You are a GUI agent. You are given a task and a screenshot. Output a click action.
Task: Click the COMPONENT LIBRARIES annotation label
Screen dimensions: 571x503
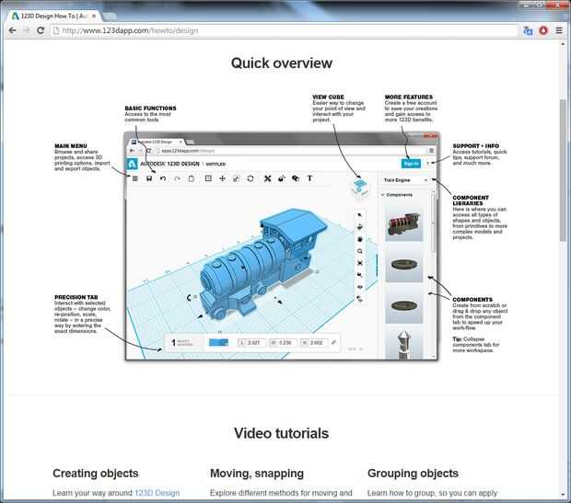(x=471, y=200)
